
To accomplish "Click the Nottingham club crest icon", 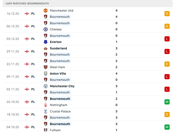I will coord(46,105).
